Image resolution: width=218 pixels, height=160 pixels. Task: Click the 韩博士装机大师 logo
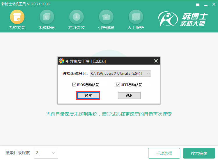[x=183, y=19]
